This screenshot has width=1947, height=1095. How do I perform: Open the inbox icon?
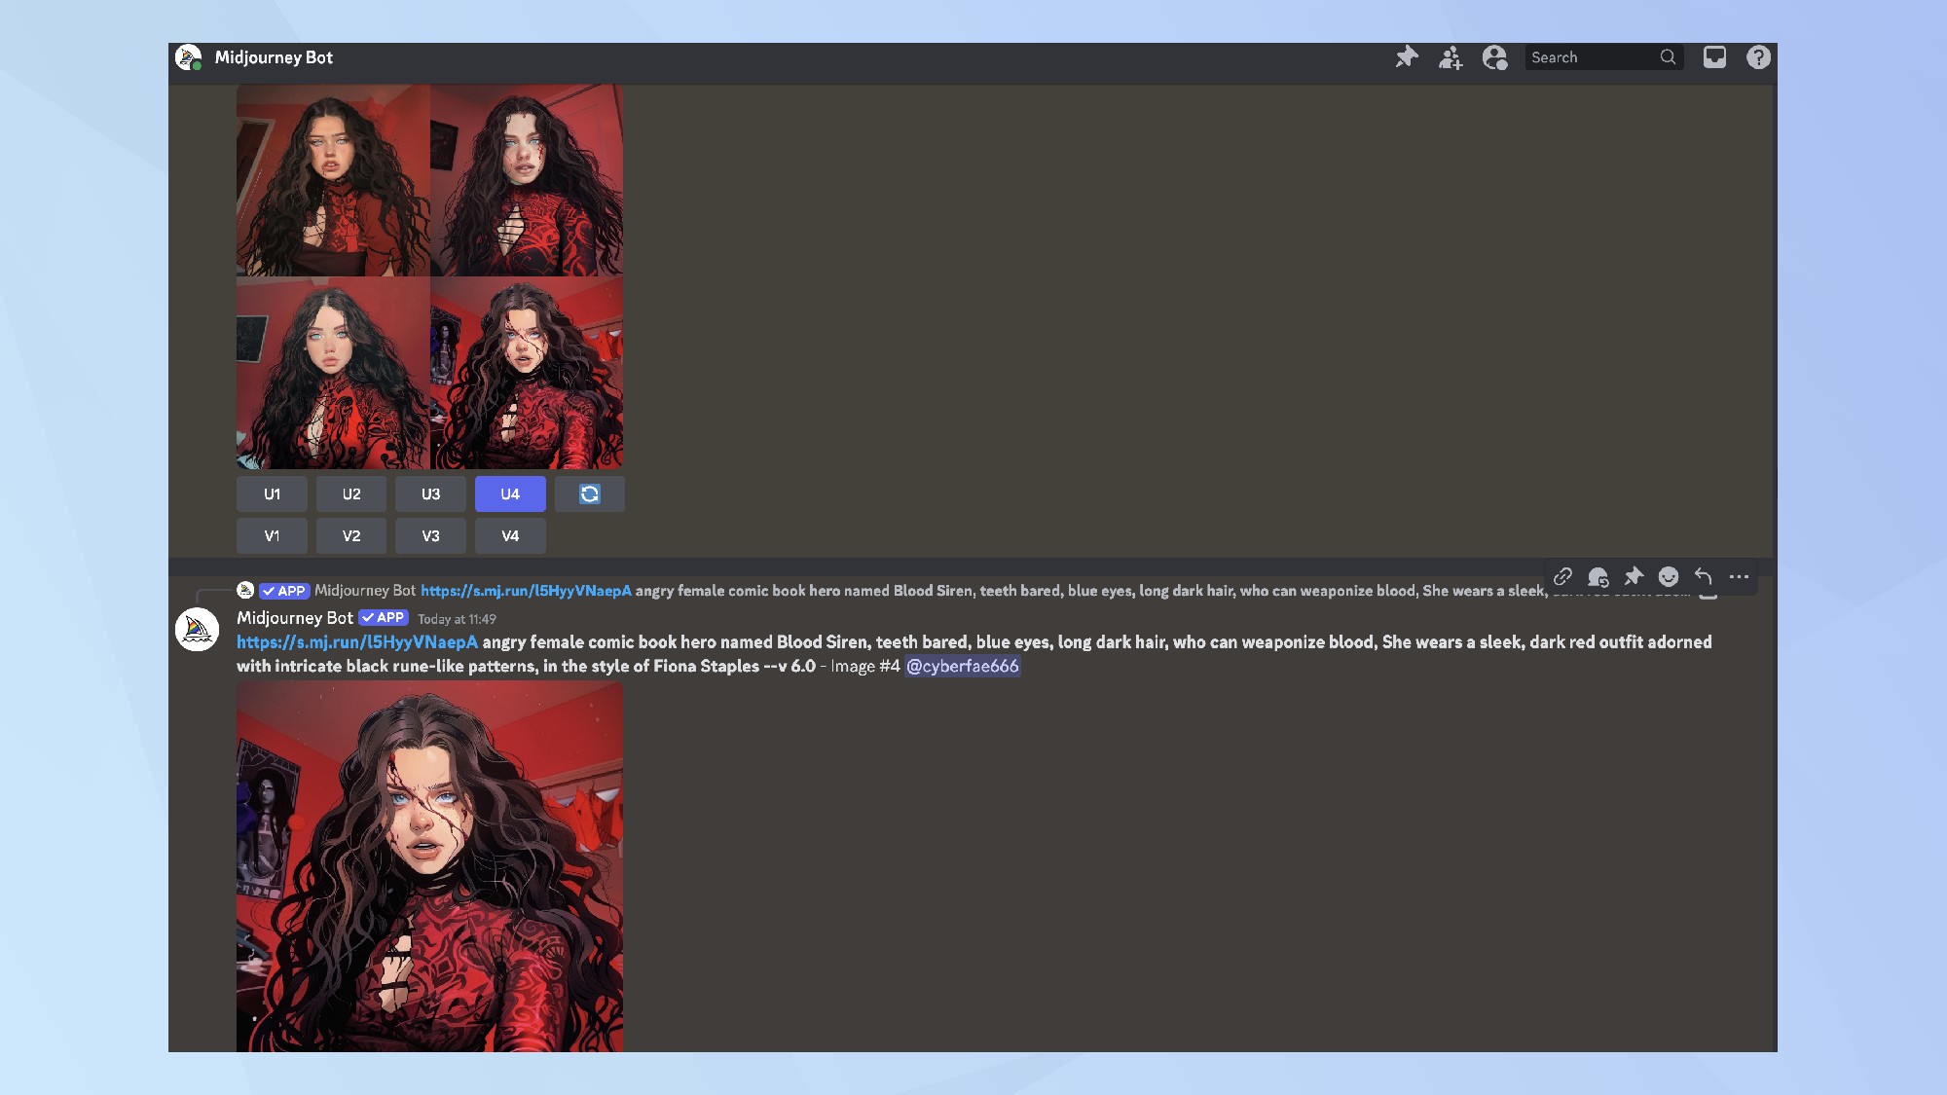1714,57
